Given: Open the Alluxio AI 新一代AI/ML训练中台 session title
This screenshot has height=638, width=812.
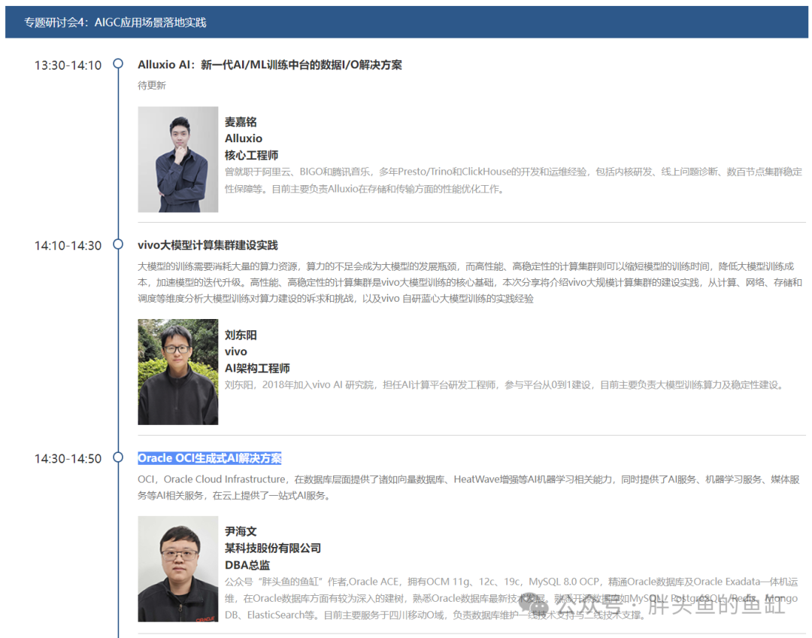Looking at the screenshot, I should (x=270, y=65).
